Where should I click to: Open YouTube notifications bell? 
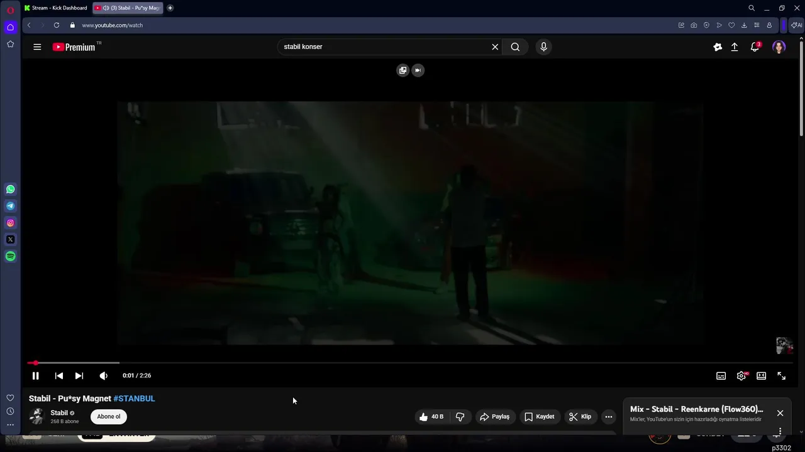(x=755, y=46)
